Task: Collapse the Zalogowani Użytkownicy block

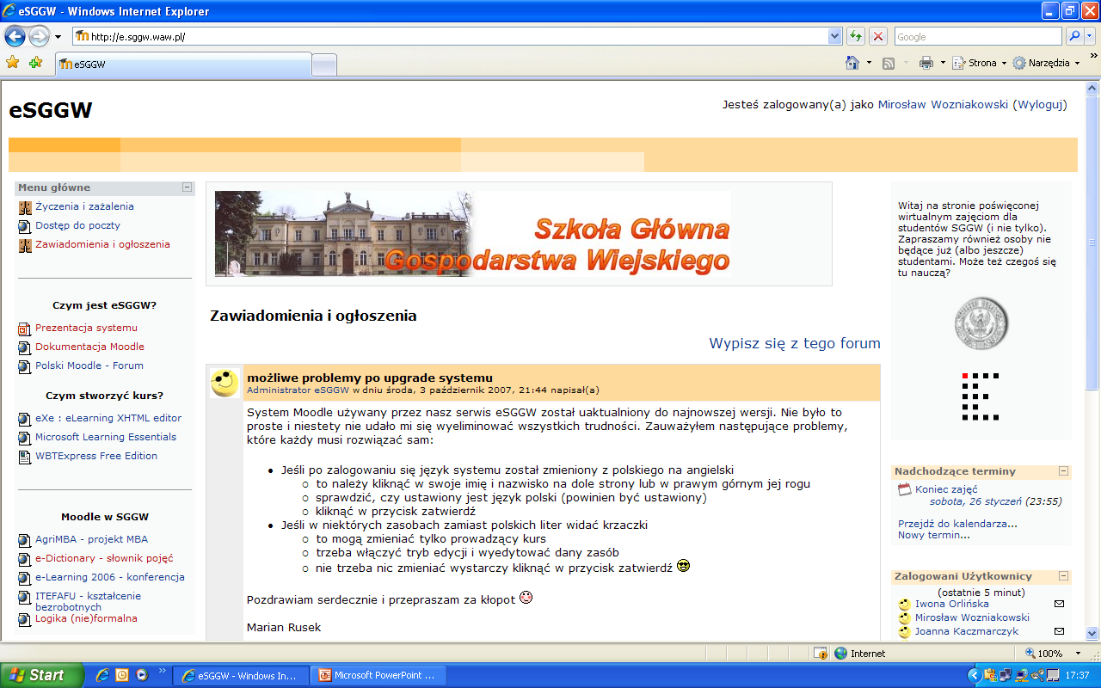Action: 1063,576
